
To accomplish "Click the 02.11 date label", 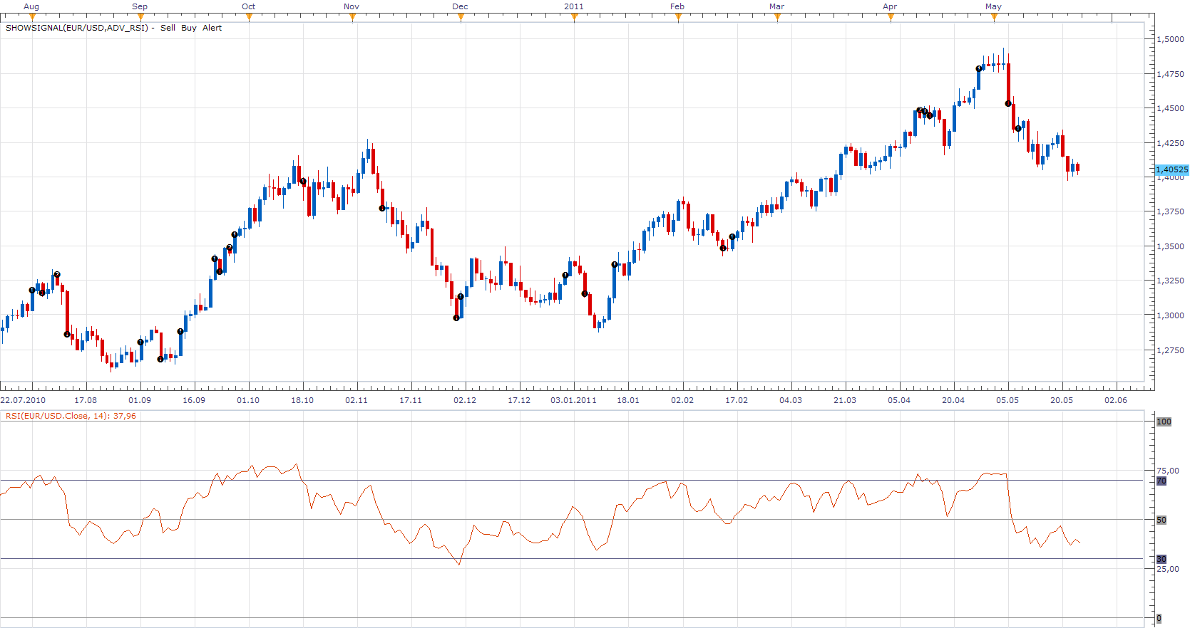I will [x=357, y=400].
